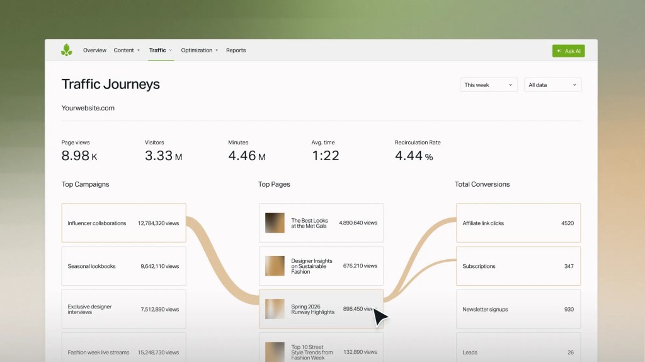Image resolution: width=645 pixels, height=362 pixels.
Task: Select the Affiliate link clicks conversion card
Action: tap(518, 223)
